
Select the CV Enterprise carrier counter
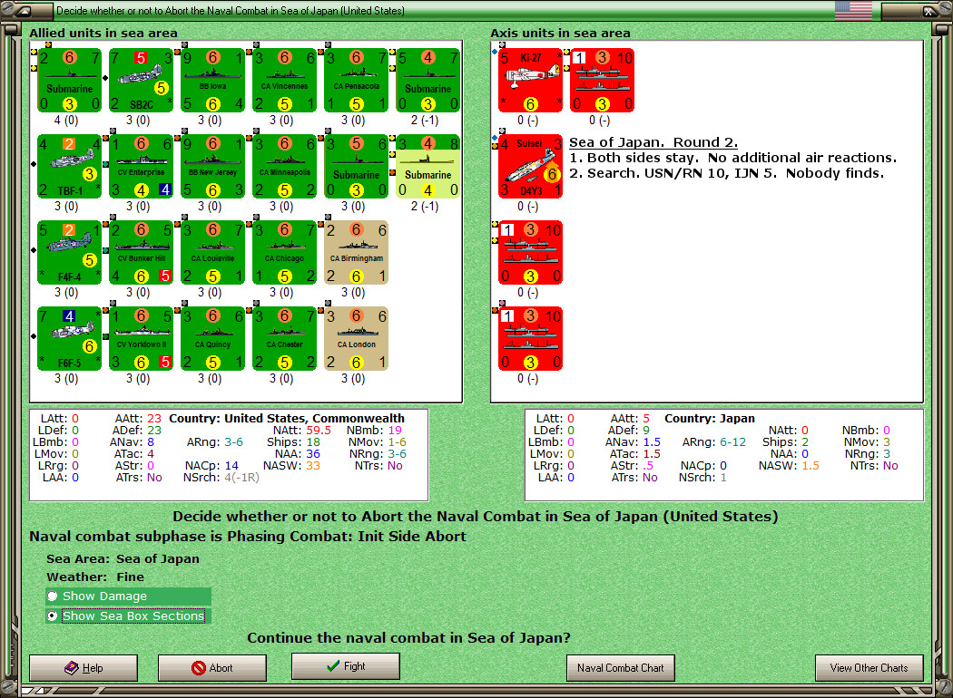pos(141,166)
